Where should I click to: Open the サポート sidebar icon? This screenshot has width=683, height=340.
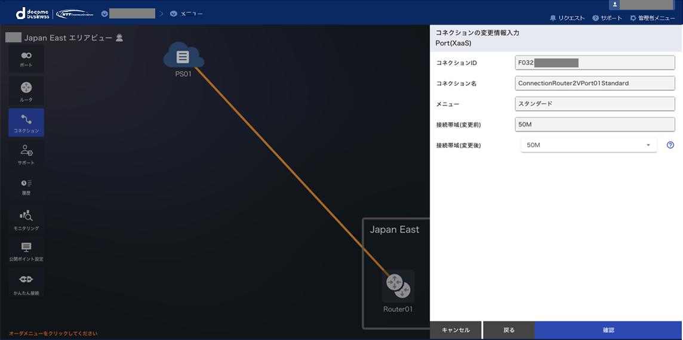(x=26, y=154)
